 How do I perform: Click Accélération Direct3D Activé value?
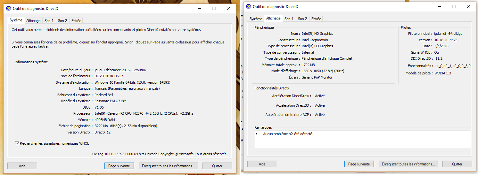(x=320, y=105)
